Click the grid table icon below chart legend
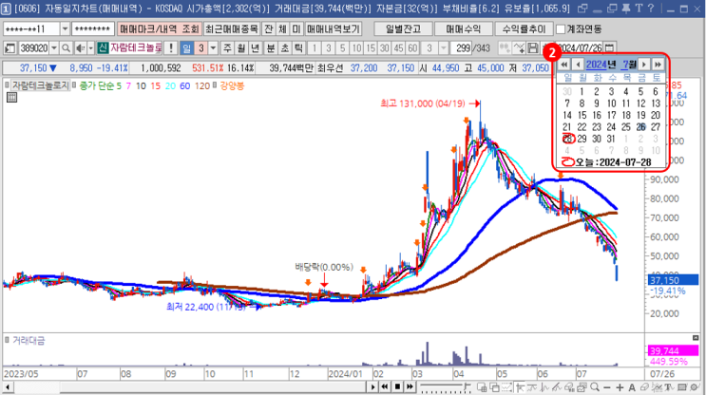The height and width of the screenshot is (395, 706). pos(11,97)
